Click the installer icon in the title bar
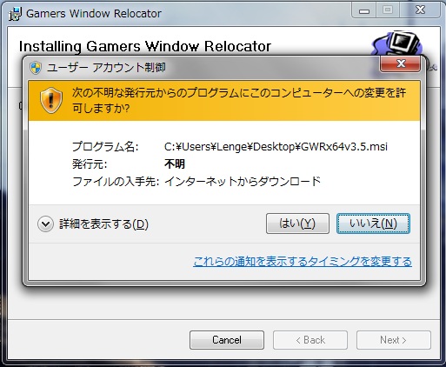Screen dimensions: 446x367 15,14
